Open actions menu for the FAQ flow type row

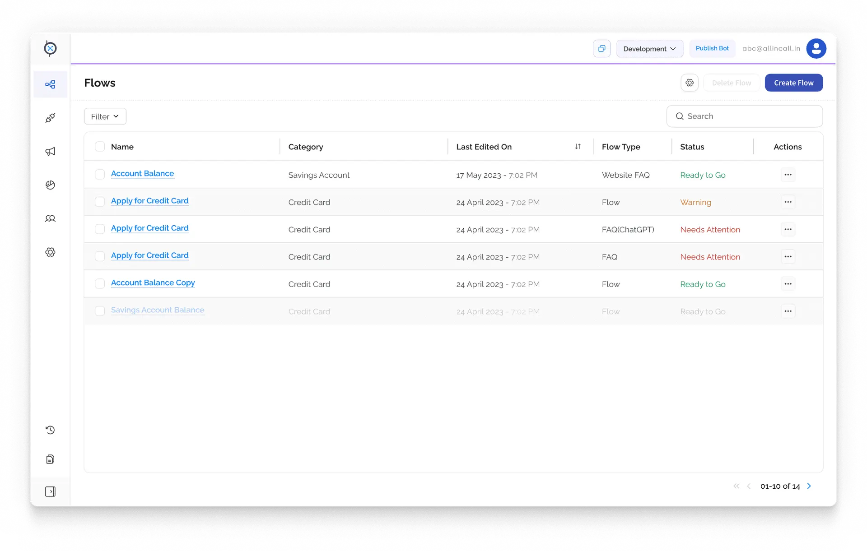tap(788, 257)
